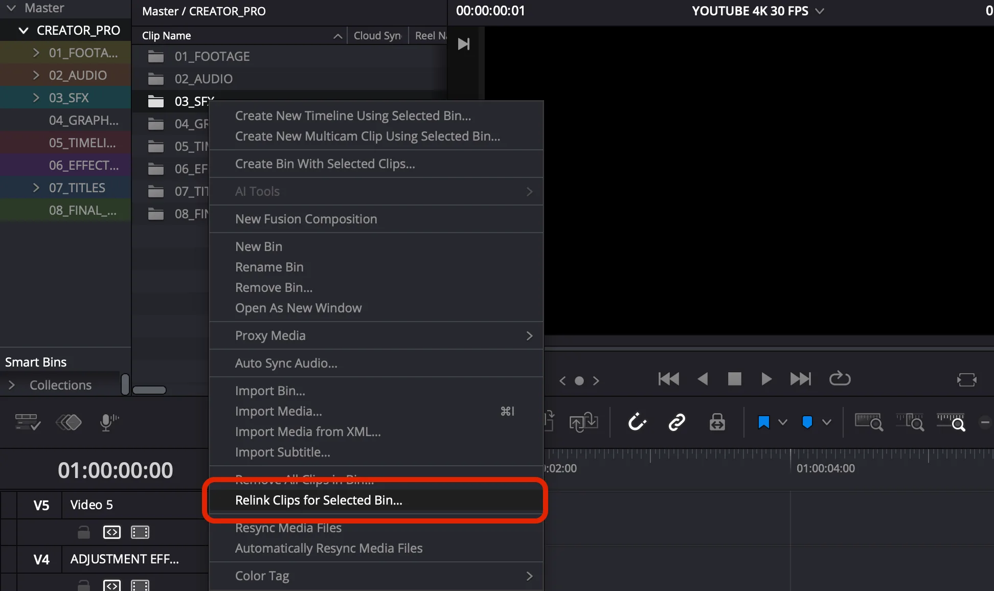Choose Auto Sync Audio menu entry

point(376,363)
